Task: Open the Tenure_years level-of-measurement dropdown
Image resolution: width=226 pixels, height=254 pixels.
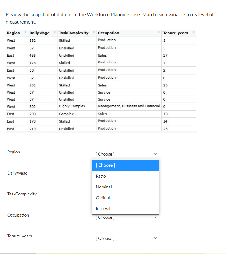Action: point(125,238)
